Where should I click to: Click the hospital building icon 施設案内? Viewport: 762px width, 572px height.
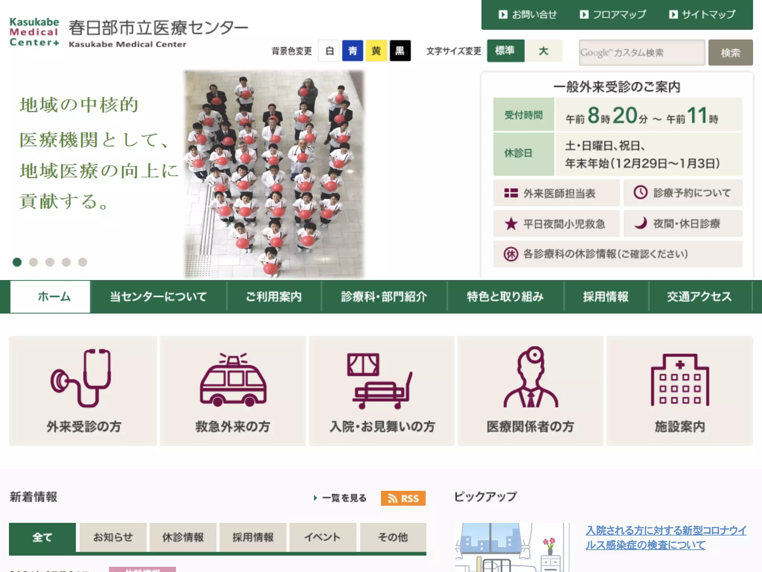pyautogui.click(x=680, y=379)
